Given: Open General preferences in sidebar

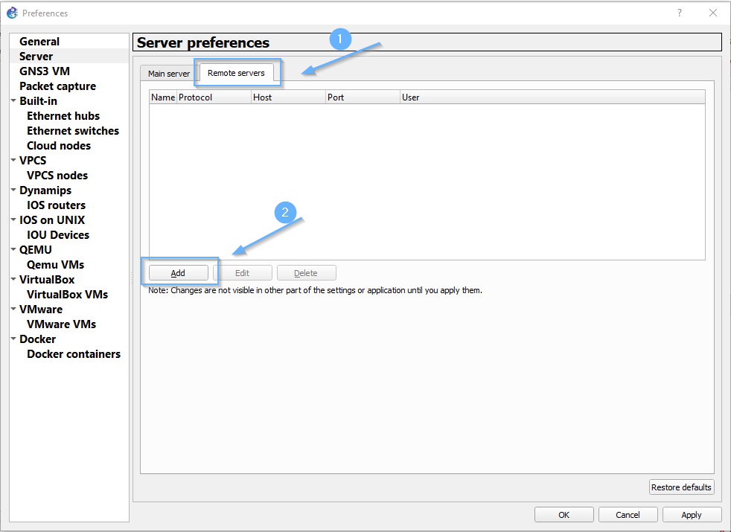Looking at the screenshot, I should pyautogui.click(x=39, y=42).
